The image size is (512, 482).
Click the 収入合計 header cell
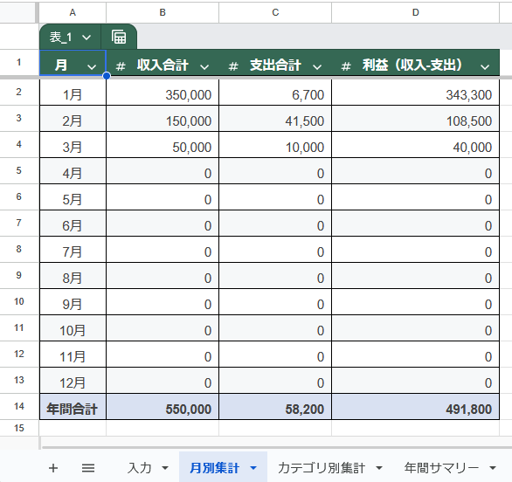[163, 63]
